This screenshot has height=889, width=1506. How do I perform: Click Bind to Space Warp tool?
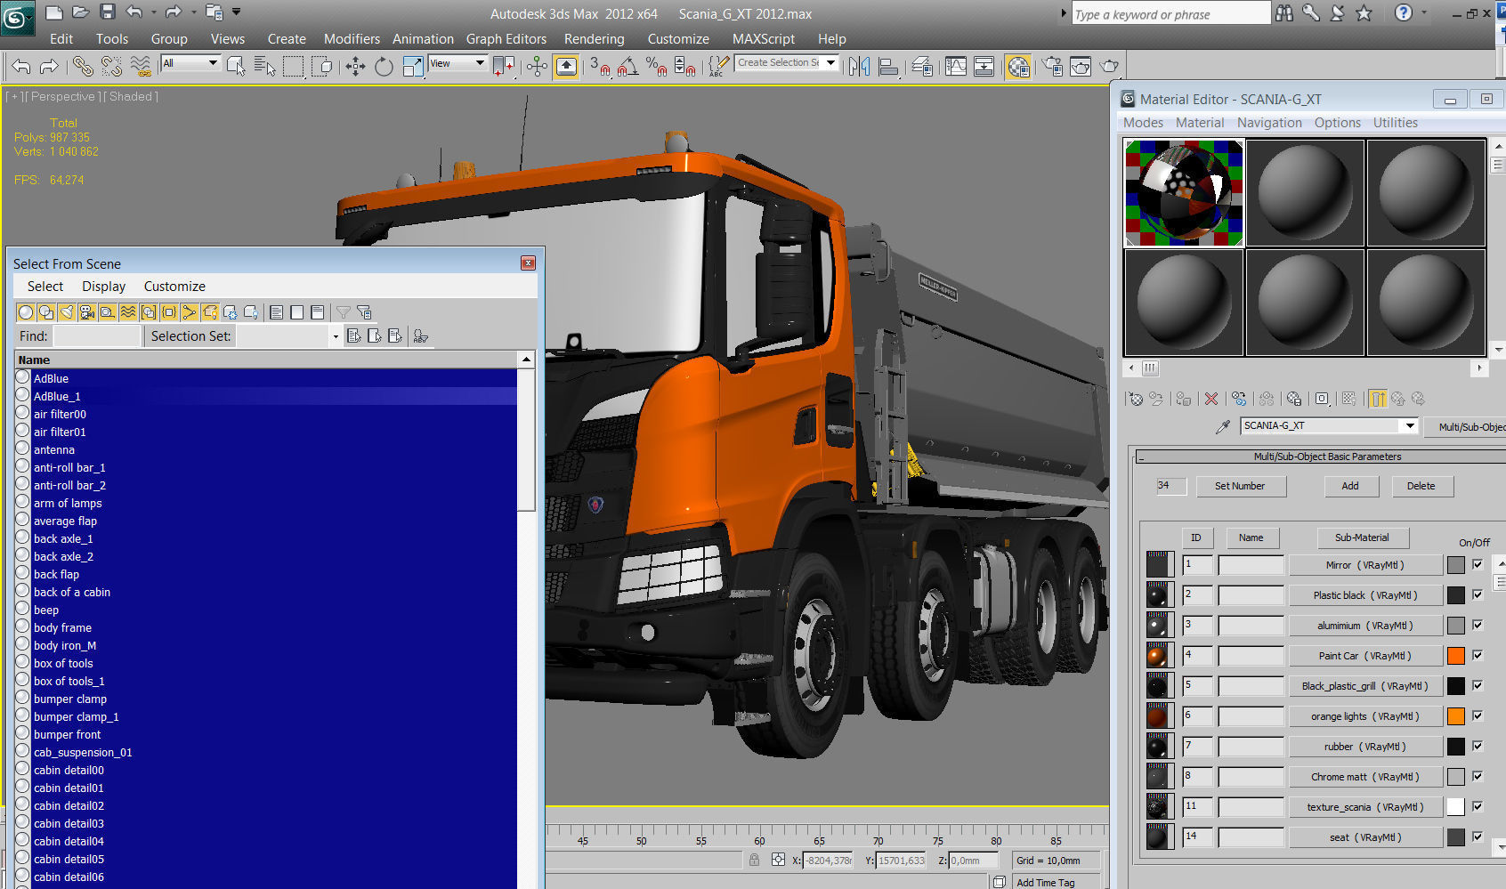click(x=140, y=66)
